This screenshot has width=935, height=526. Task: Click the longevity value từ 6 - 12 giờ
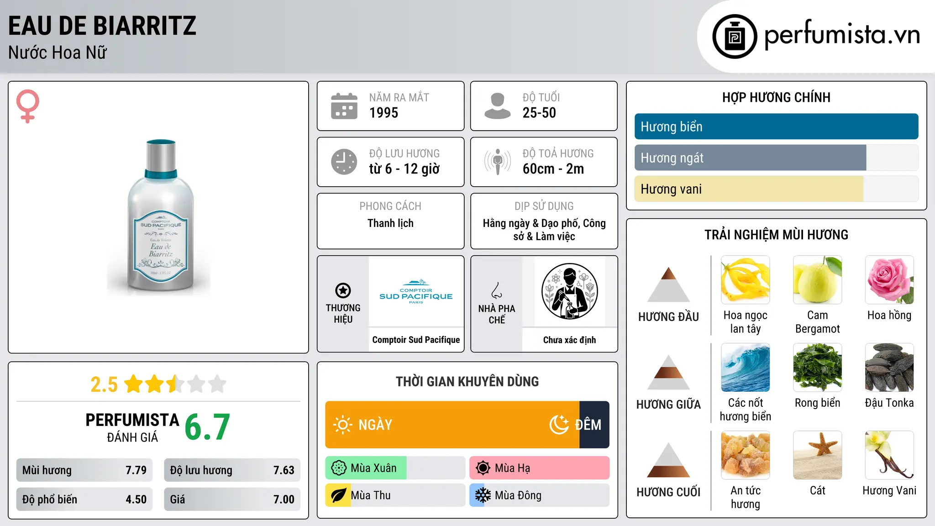tap(404, 169)
